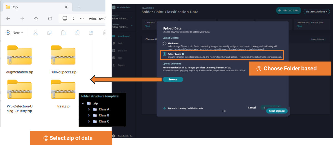This screenshot has width=333, height=145.
Task: Cancel the Upload Data dialog
Action: point(252,108)
